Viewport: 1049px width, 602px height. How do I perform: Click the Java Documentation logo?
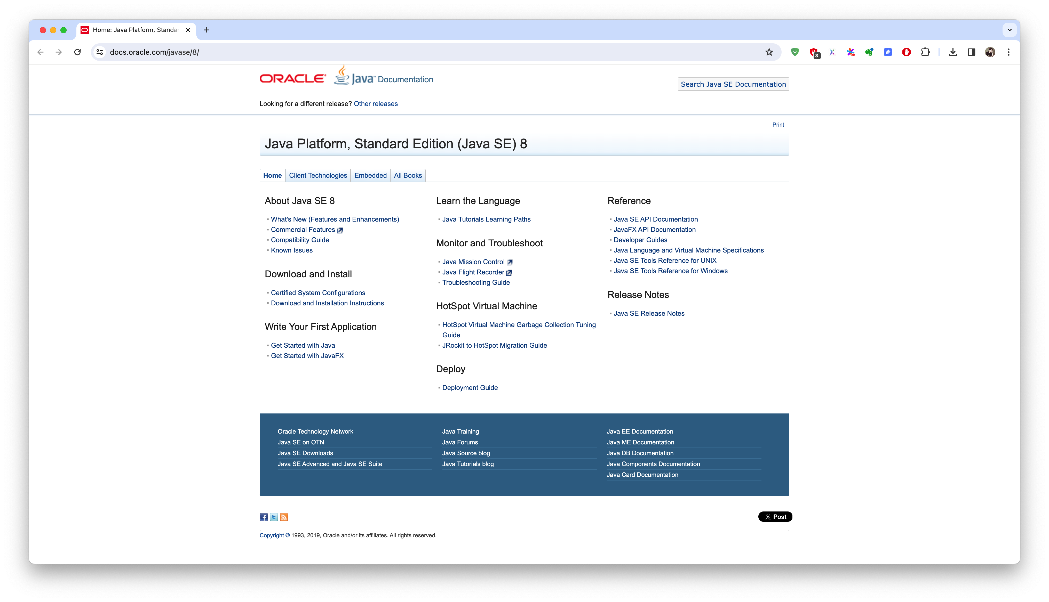click(x=384, y=76)
